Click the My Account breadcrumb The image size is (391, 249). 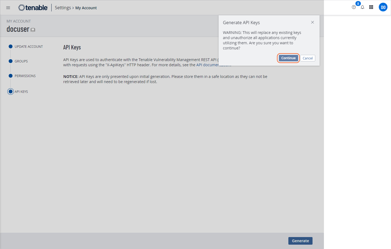coord(86,8)
